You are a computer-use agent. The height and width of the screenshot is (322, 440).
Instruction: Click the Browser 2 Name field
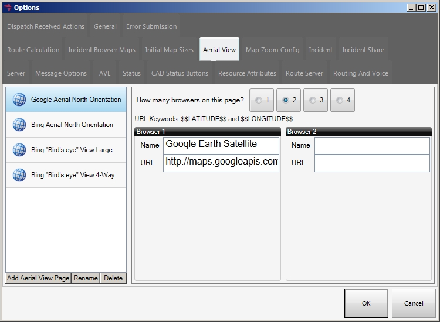pyautogui.click(x=372, y=145)
